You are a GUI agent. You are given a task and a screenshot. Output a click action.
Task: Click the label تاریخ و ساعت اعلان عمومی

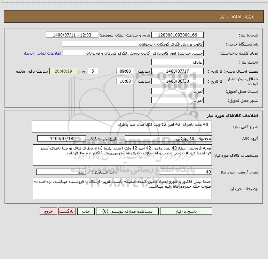125,35
